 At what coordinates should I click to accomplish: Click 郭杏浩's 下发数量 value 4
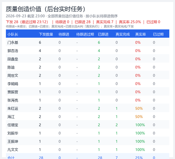pyautogui.click(x=40, y=51)
